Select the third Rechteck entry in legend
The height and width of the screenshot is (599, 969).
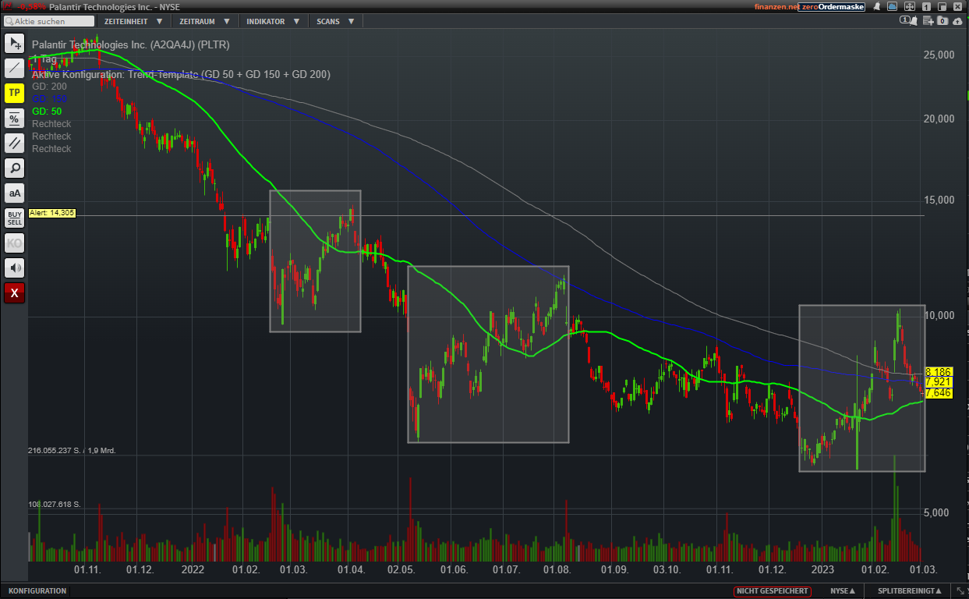(51, 149)
